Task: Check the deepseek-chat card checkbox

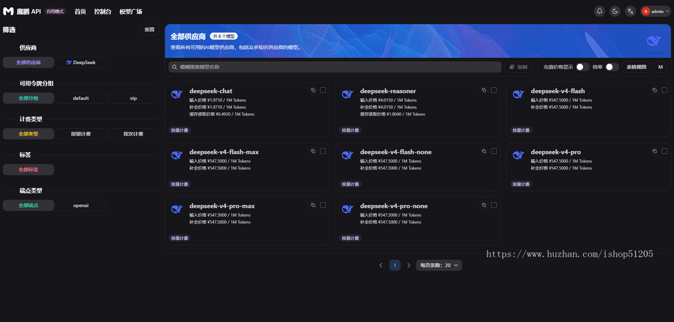Action: 323,90
